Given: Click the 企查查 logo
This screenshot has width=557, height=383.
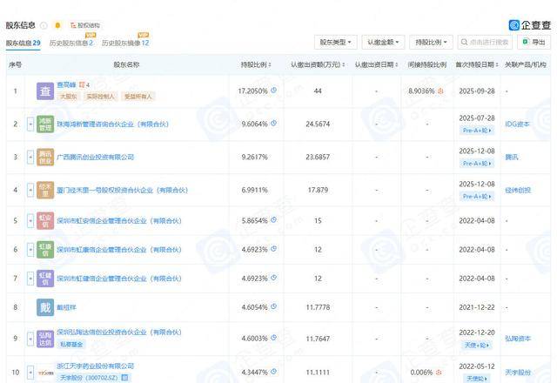Looking at the screenshot, I should coord(530,25).
